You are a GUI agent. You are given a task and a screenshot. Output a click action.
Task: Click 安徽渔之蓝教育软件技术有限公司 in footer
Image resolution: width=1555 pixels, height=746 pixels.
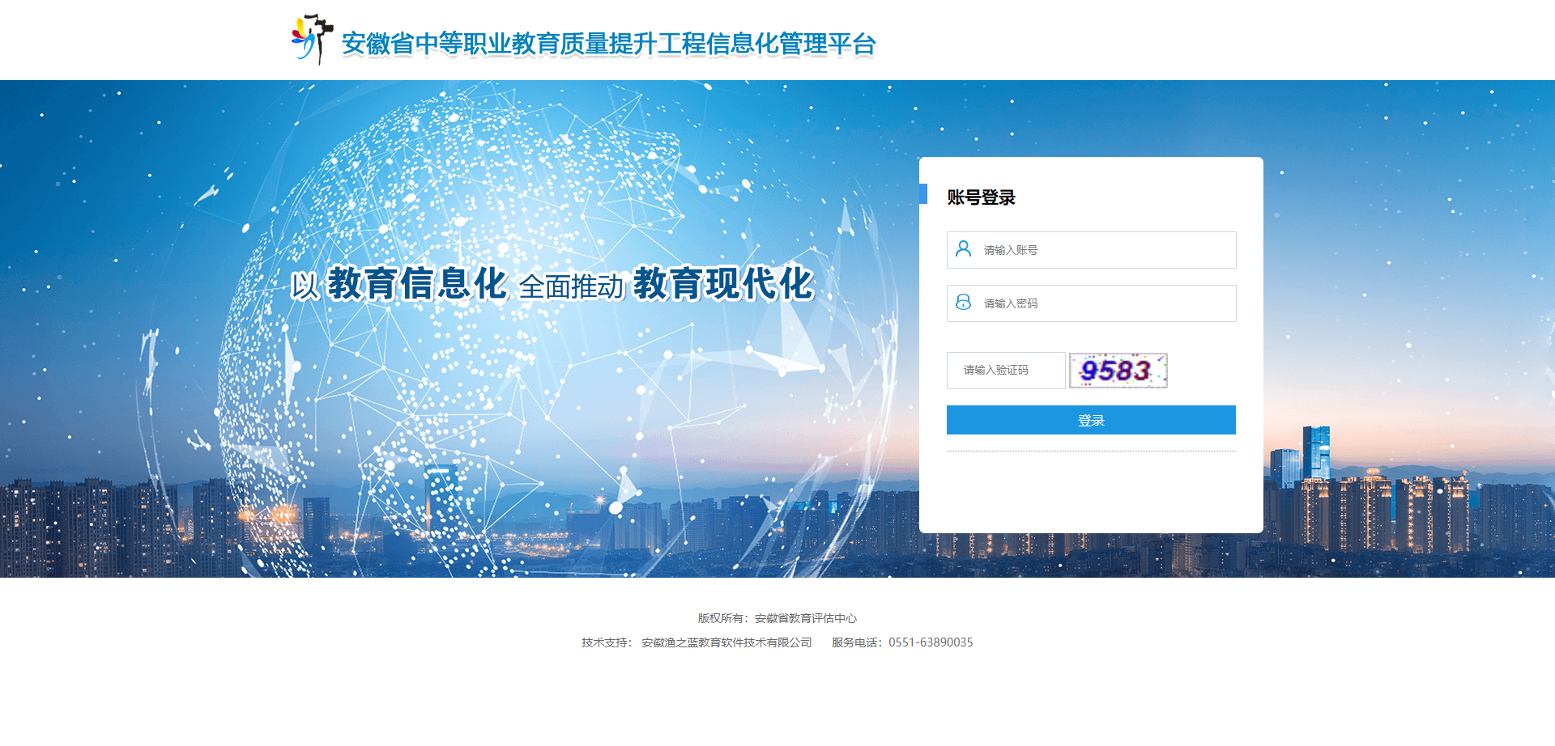coord(726,642)
